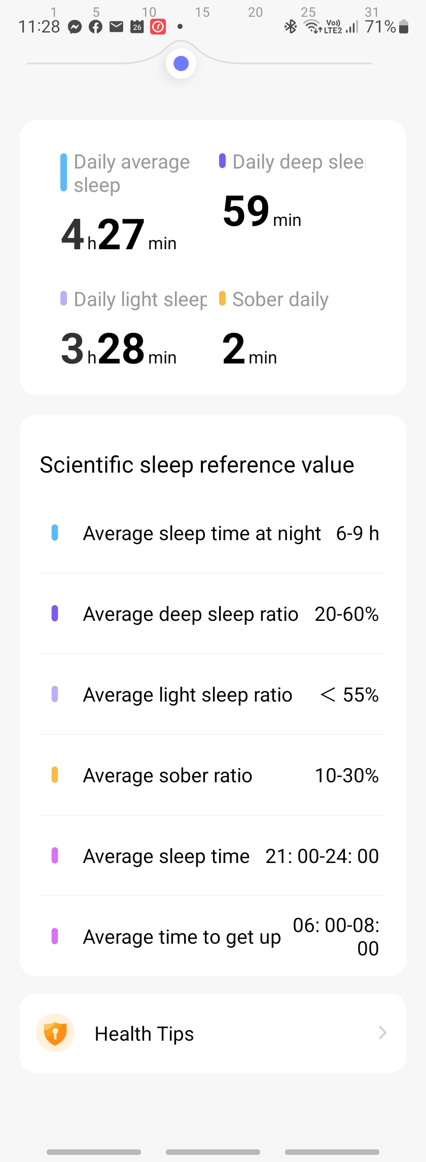Select day 25 on the timeline

pyautogui.click(x=308, y=12)
